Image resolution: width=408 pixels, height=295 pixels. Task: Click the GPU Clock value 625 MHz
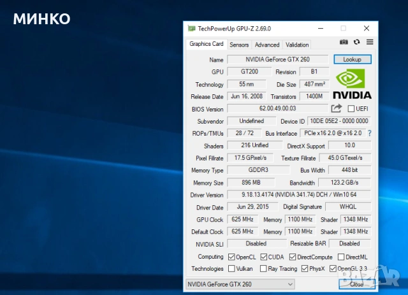tap(242, 219)
